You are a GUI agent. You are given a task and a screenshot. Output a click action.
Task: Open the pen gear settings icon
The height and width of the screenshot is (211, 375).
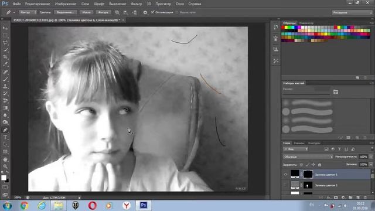[x=145, y=12]
